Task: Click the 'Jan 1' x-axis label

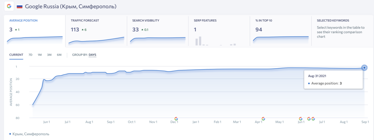Action: (x=196, y=122)
